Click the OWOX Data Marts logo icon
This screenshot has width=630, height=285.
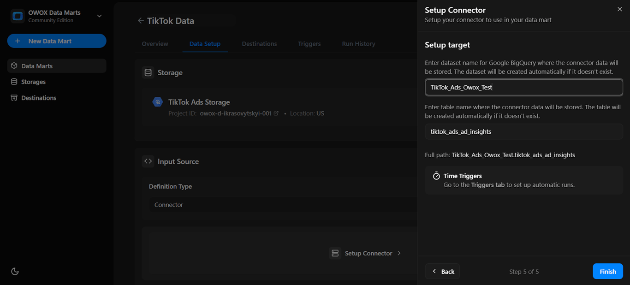pyautogui.click(x=18, y=16)
